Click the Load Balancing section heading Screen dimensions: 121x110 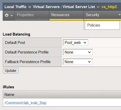[16, 34]
